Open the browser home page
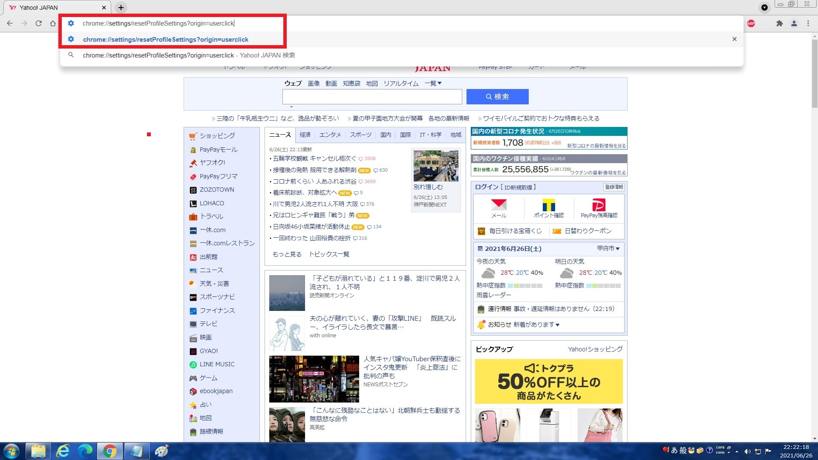The width and height of the screenshot is (818, 460). pos(53,23)
